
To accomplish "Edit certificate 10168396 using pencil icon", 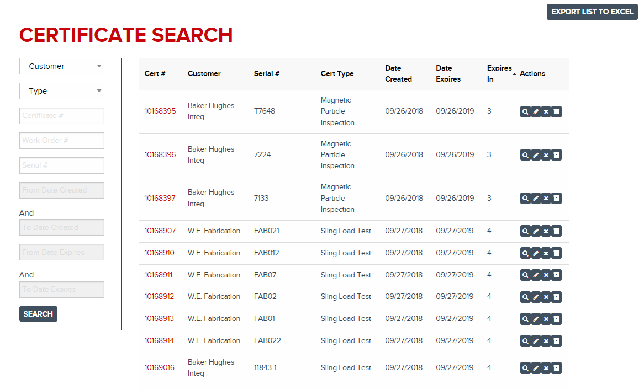I will click(x=536, y=155).
